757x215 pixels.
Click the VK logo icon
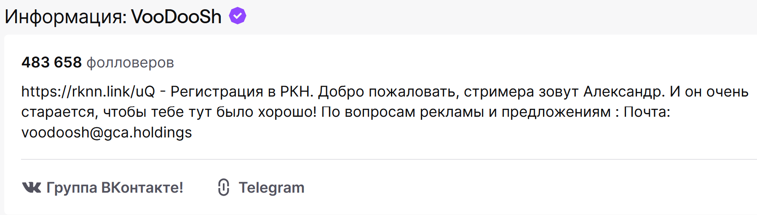click(32, 187)
